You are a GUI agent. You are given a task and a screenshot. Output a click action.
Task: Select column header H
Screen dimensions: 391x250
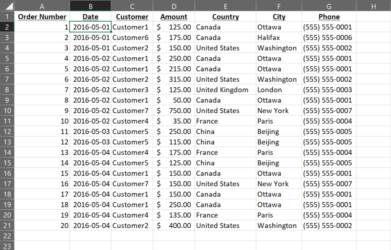[373, 6]
